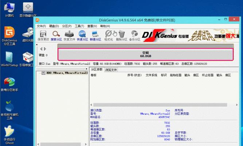Screen dimensions: 243x146
Task: Click the 柱面数 value 7832 in details
Action: point(167,123)
